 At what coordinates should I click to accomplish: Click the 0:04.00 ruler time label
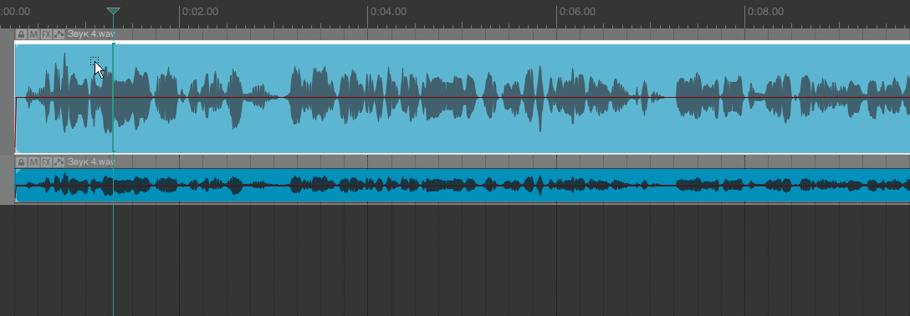tap(389, 12)
